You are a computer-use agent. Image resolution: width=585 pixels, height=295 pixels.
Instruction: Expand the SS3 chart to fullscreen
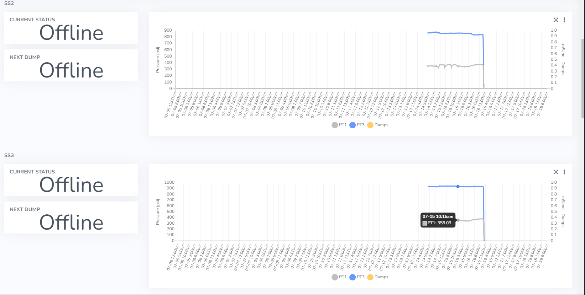point(556,172)
